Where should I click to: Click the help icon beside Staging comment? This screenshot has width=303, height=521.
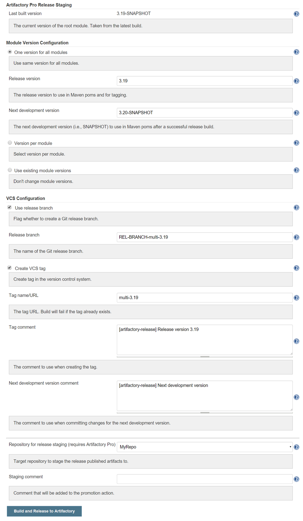point(296,479)
